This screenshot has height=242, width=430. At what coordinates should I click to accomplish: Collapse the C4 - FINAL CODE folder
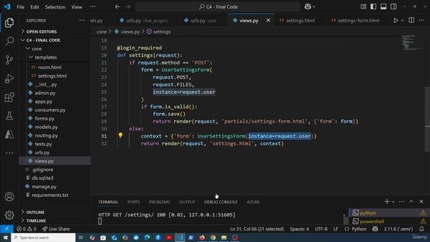tap(54, 40)
